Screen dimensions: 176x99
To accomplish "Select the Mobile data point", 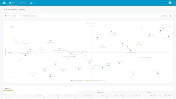I will tap(108, 66).
